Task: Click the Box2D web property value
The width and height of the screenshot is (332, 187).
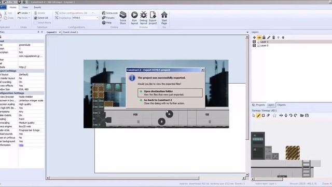Action: pyautogui.click(x=25, y=126)
